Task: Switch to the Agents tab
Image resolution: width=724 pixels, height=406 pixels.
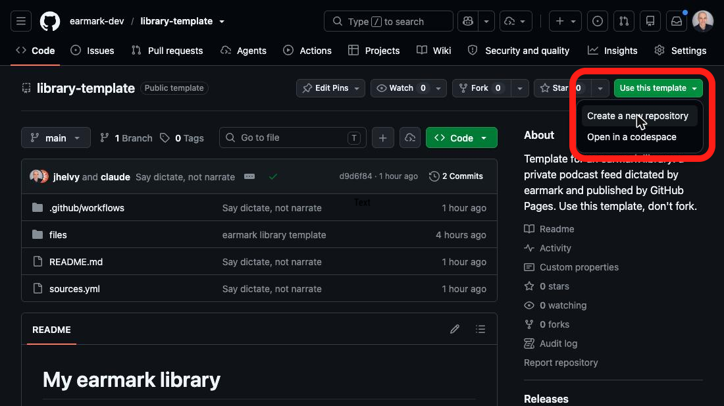Action: pyautogui.click(x=244, y=51)
